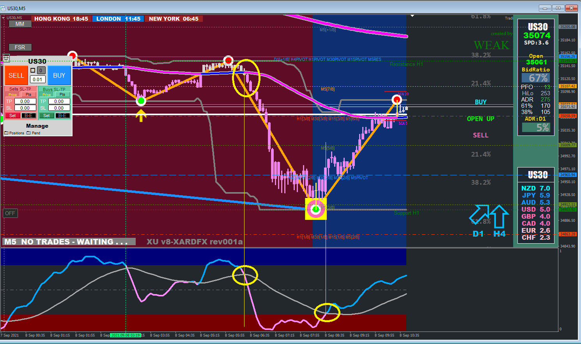Select the first red swing-high dot above the US30 panel
The image size is (581, 344).
point(72,55)
